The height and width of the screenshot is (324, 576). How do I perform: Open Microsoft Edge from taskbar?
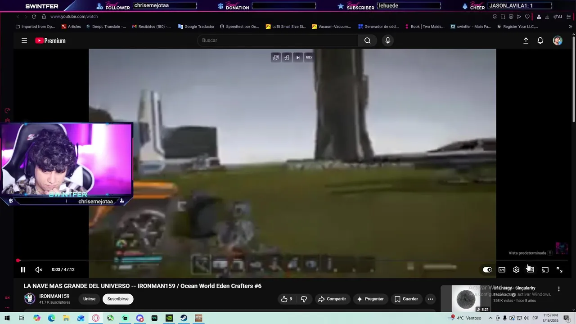click(x=51, y=318)
